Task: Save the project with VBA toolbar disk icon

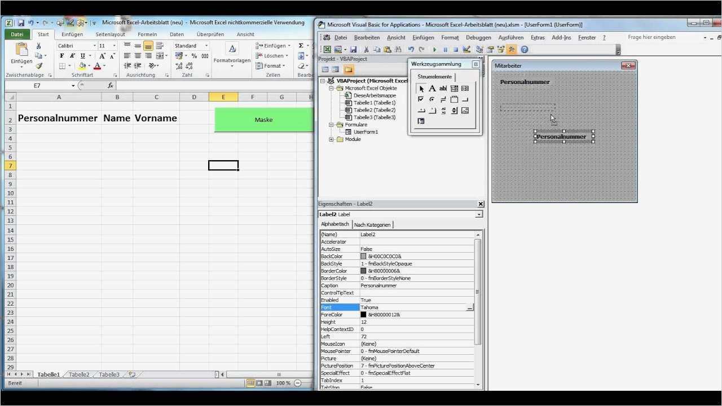Action: [353, 50]
